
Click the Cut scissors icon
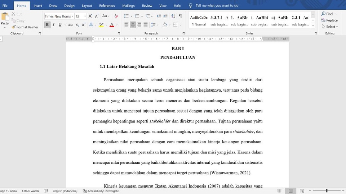pos(13,14)
